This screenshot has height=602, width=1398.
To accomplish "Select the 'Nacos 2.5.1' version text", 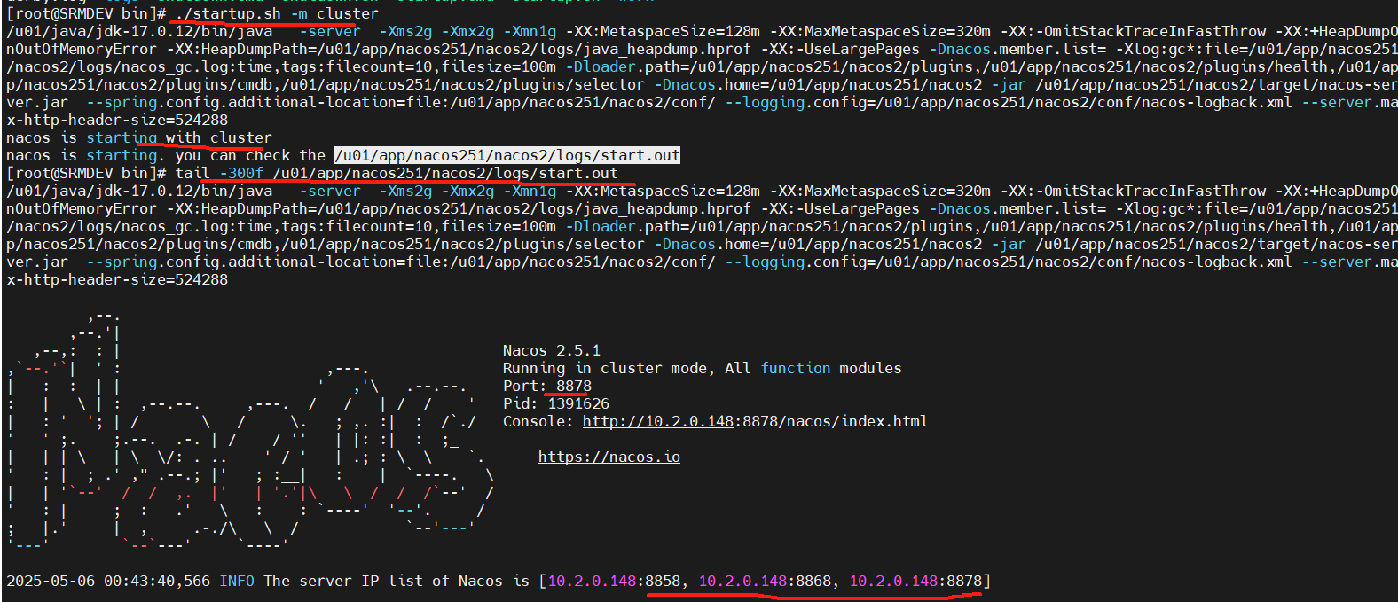I will tap(552, 350).
